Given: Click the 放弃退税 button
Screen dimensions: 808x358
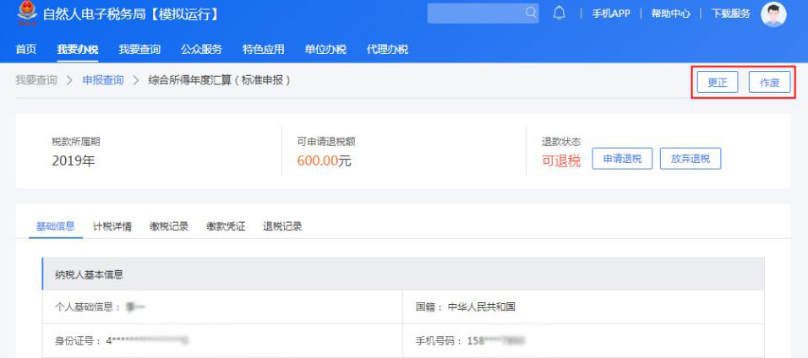Looking at the screenshot, I should (690, 159).
